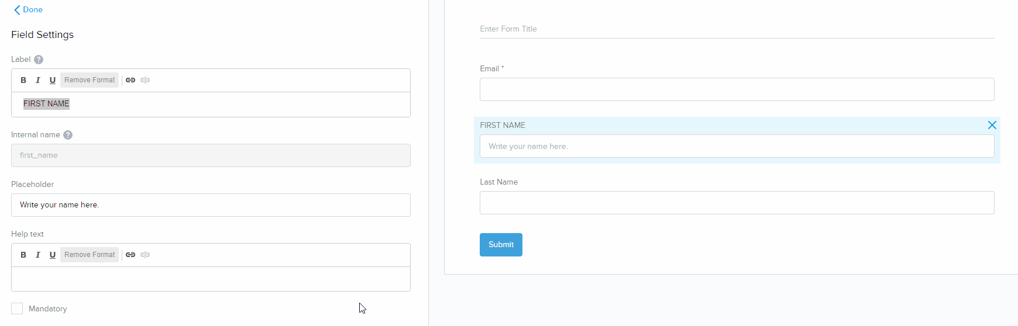Open the Label help question mark icon

[x=39, y=60]
